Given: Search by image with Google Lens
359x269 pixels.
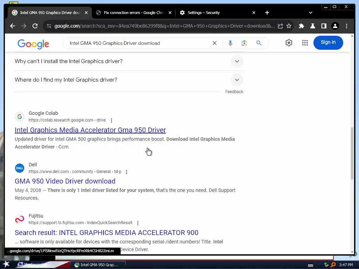Looking at the screenshot, I should [x=244, y=43].
